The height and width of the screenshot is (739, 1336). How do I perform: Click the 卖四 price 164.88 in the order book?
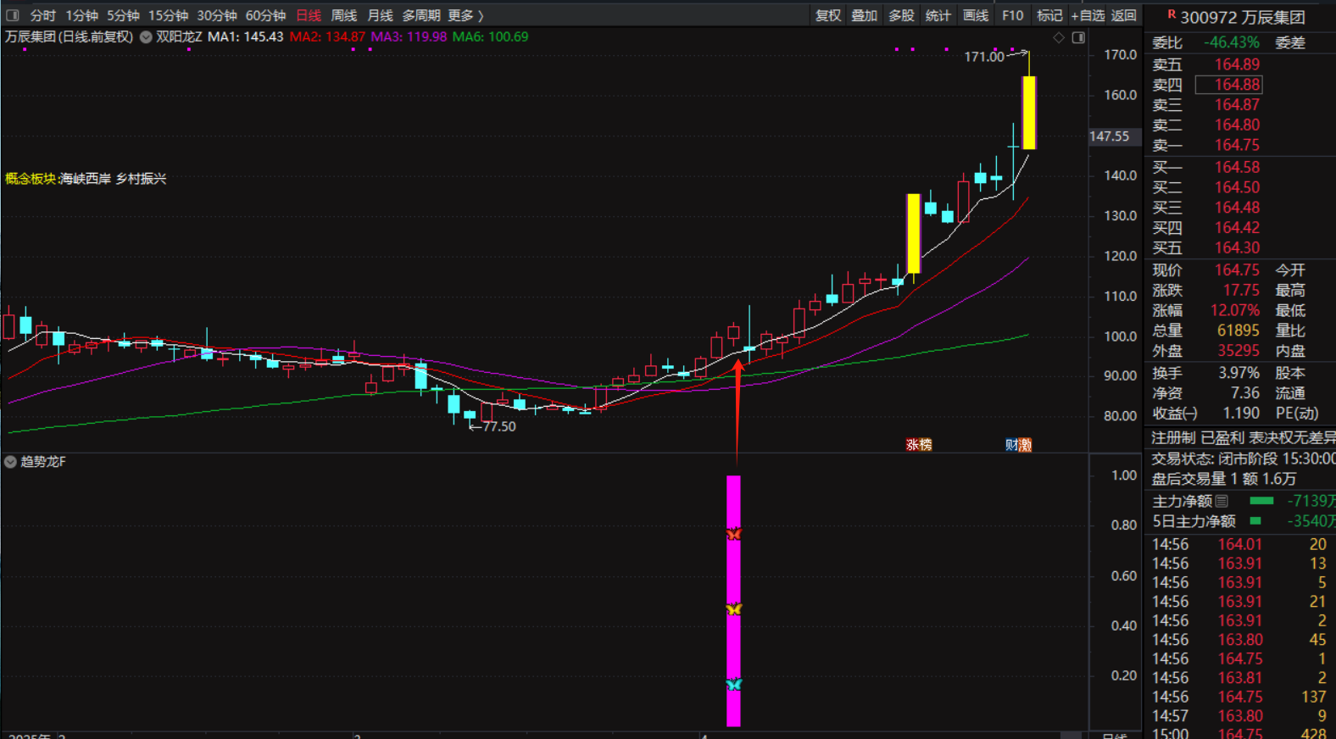[x=1237, y=85]
